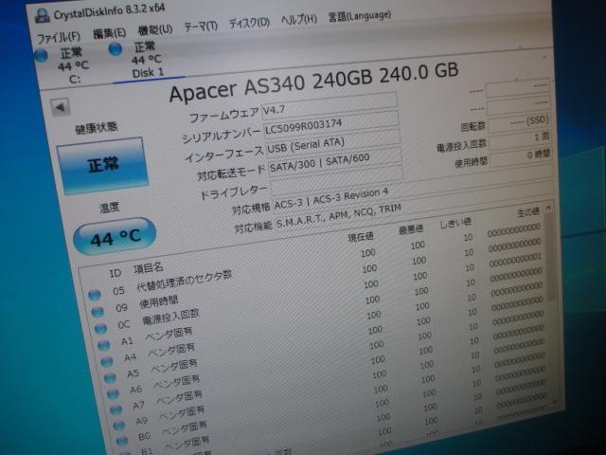Click the 現在値 column header
The width and height of the screenshot is (606, 455).
click(360, 237)
